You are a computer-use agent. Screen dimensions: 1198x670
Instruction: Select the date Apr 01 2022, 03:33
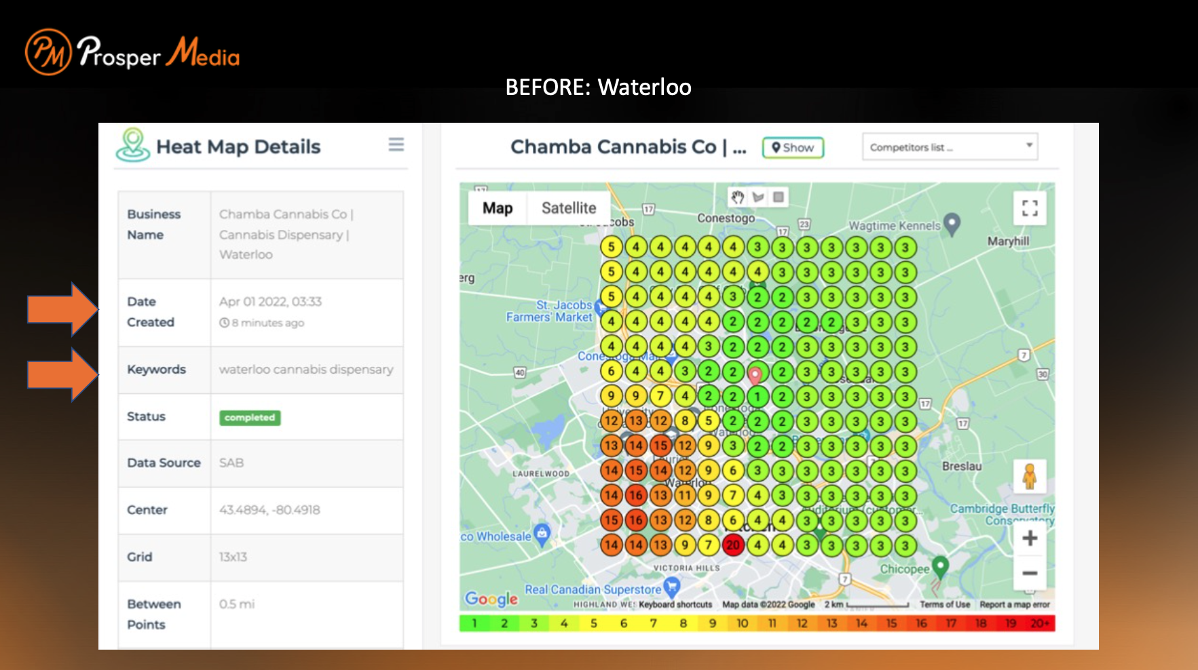click(270, 302)
